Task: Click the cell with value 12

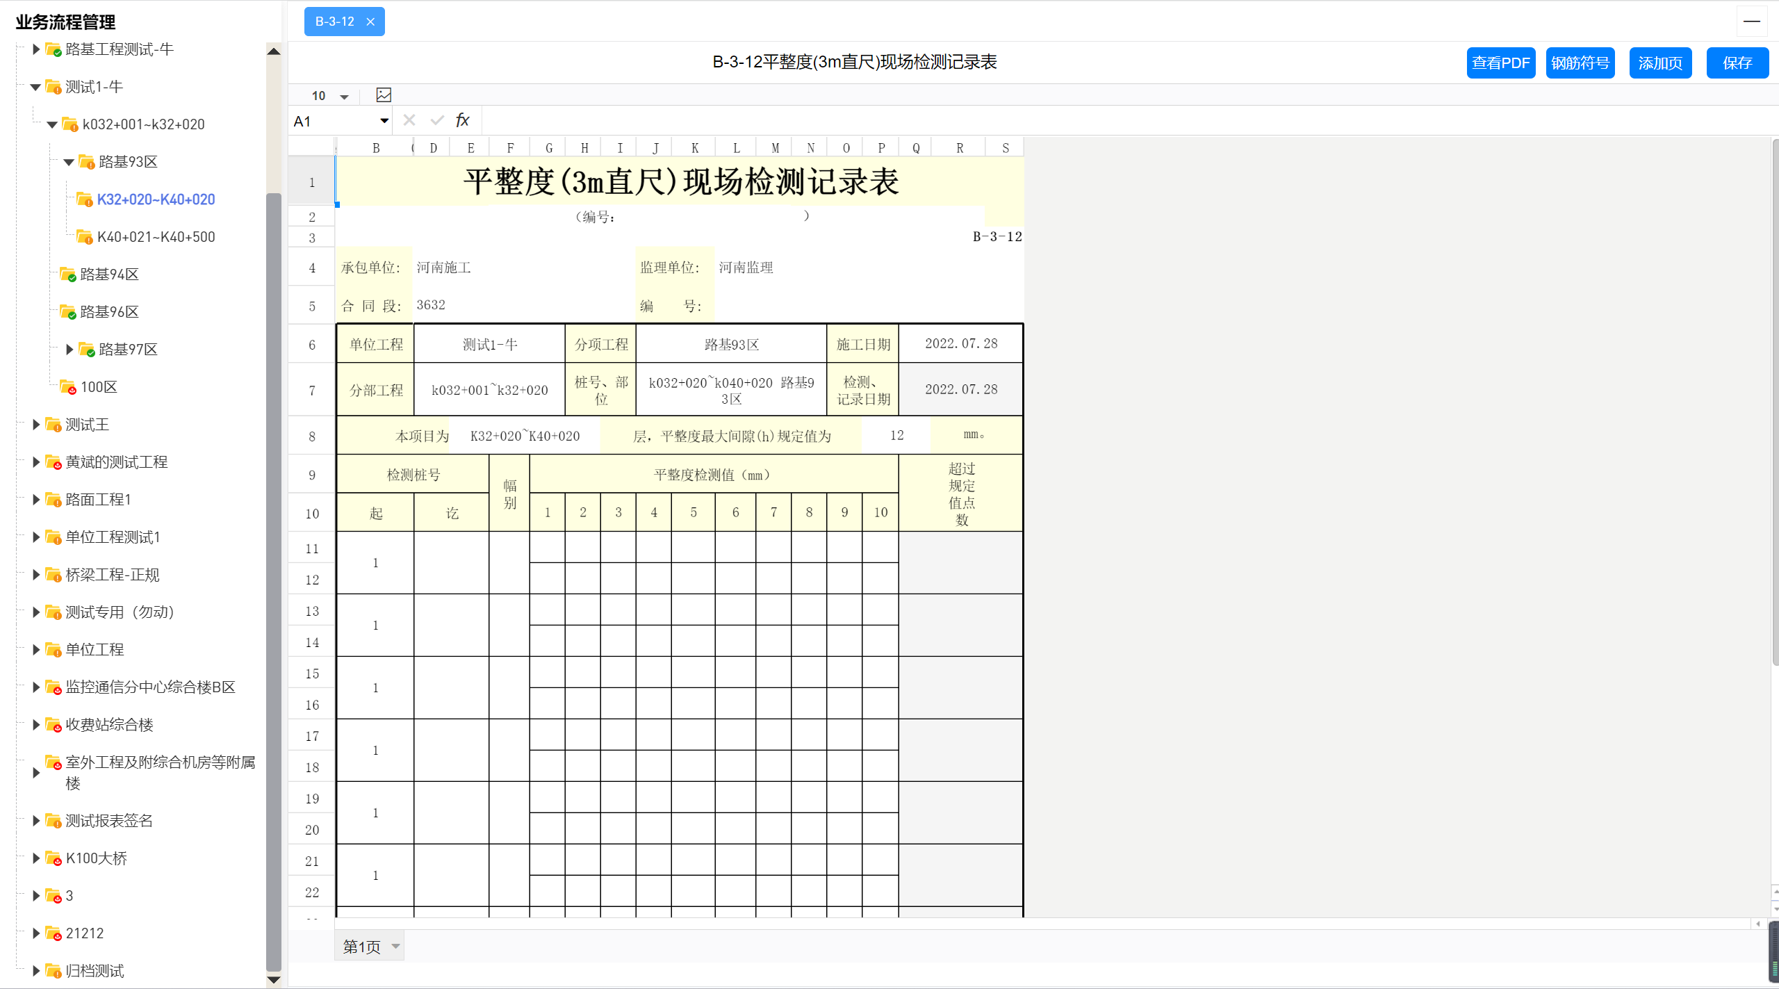Action: (896, 435)
